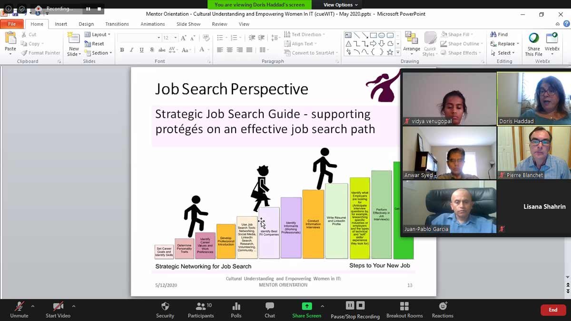Open the Reactions menu
Image resolution: width=571 pixels, height=321 pixels.
pyautogui.click(x=443, y=307)
